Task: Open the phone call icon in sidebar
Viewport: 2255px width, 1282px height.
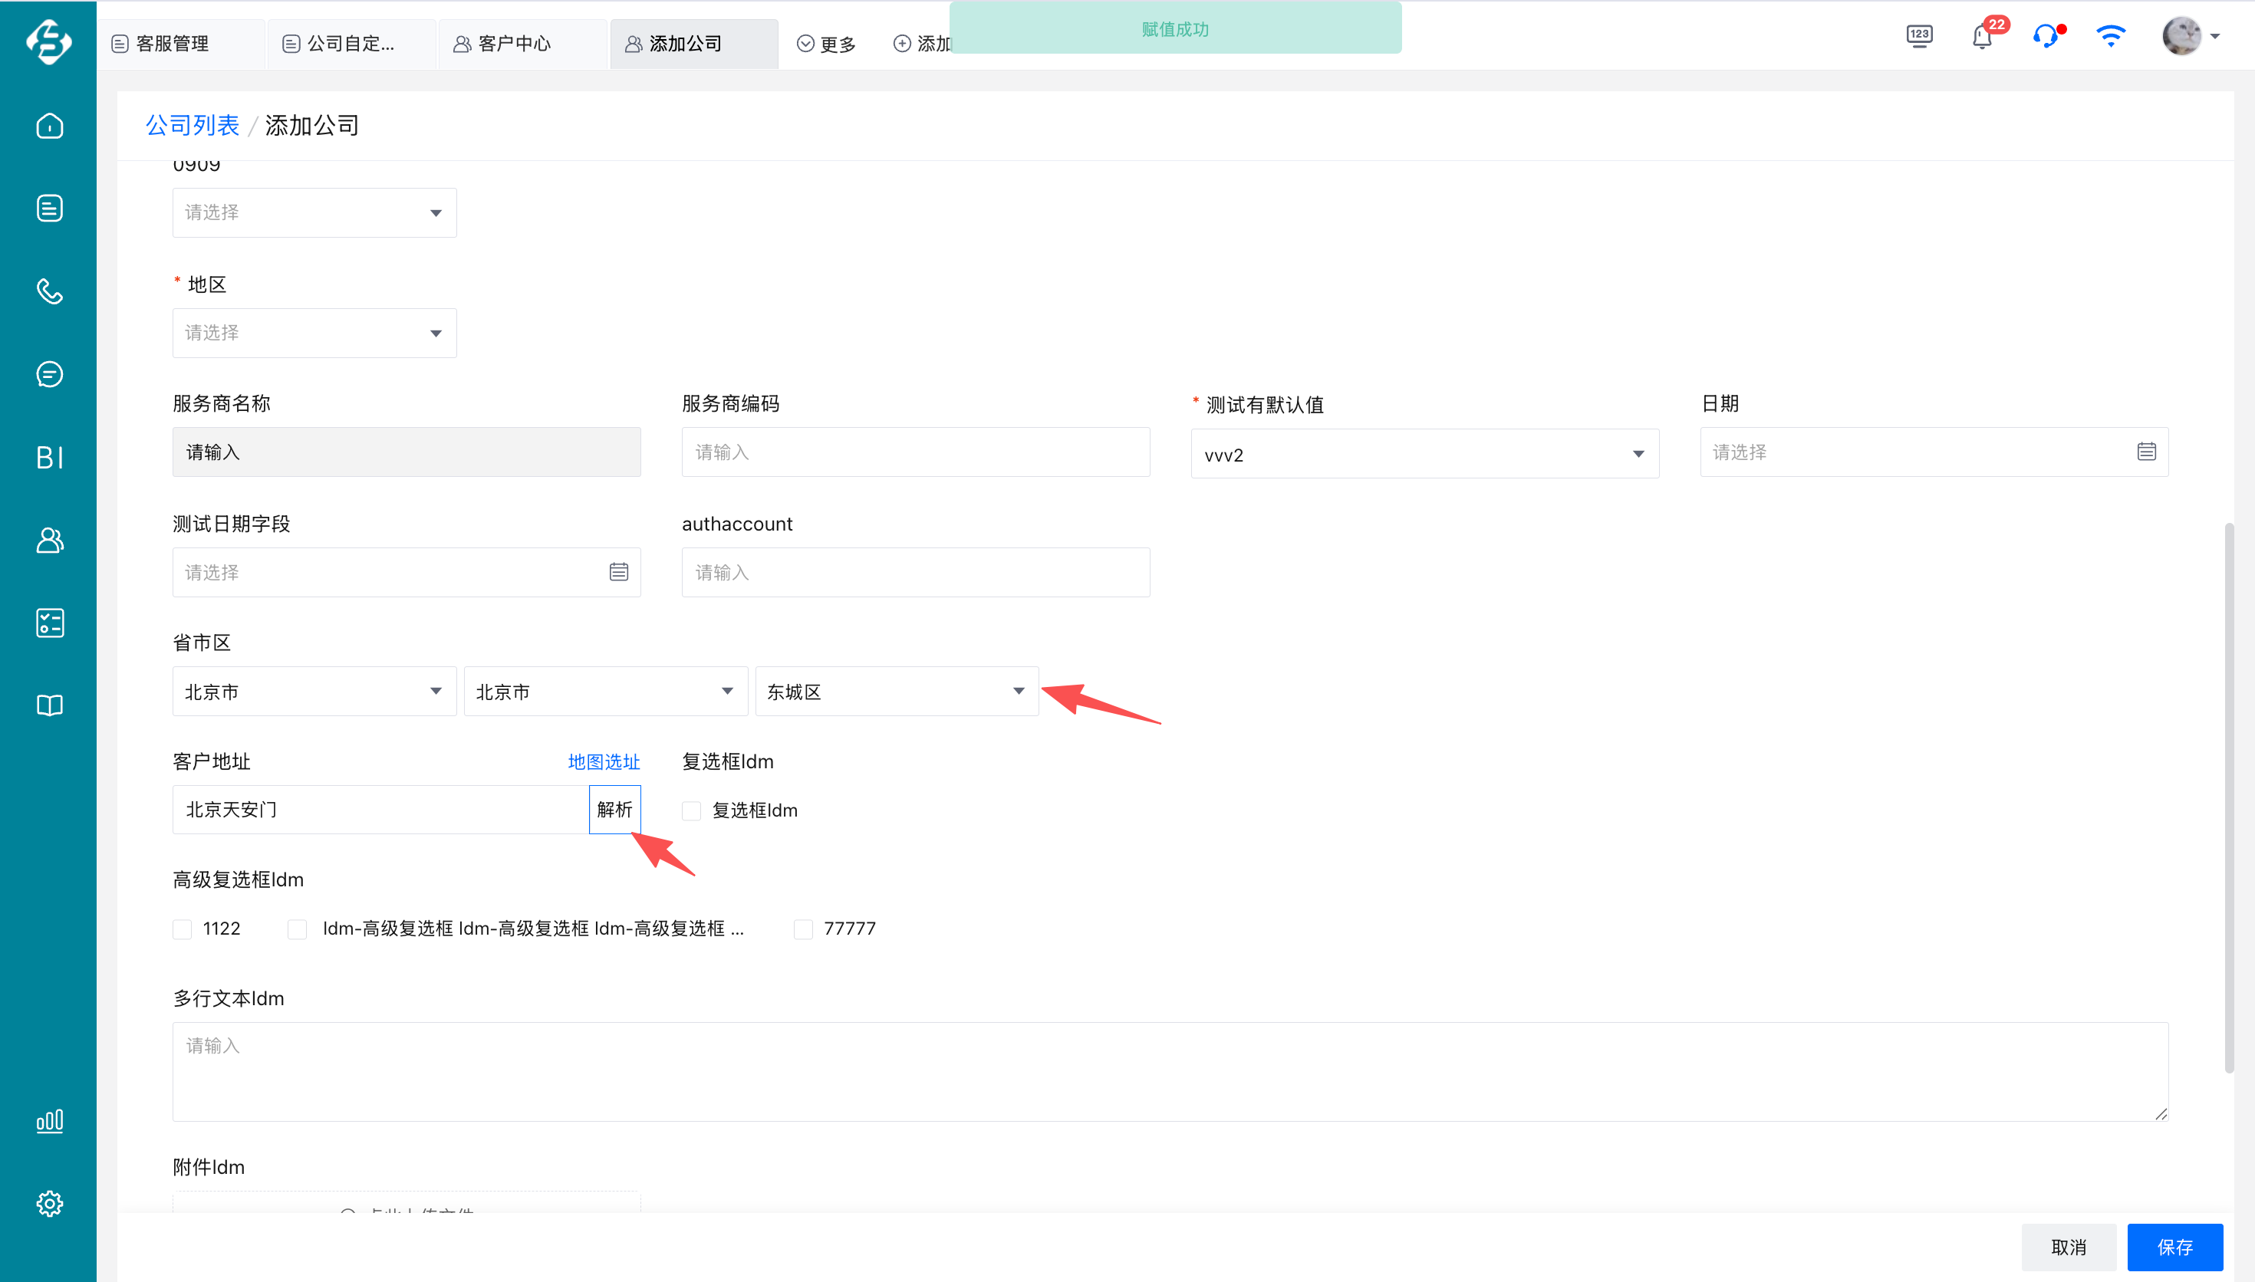Action: point(49,291)
